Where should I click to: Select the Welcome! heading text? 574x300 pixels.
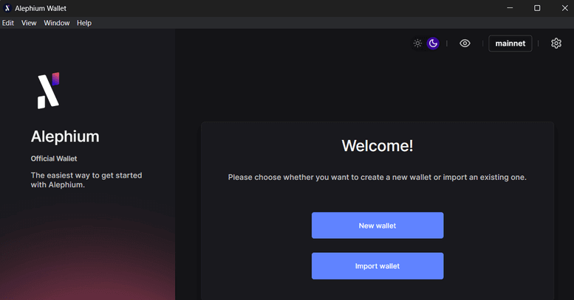[377, 146]
